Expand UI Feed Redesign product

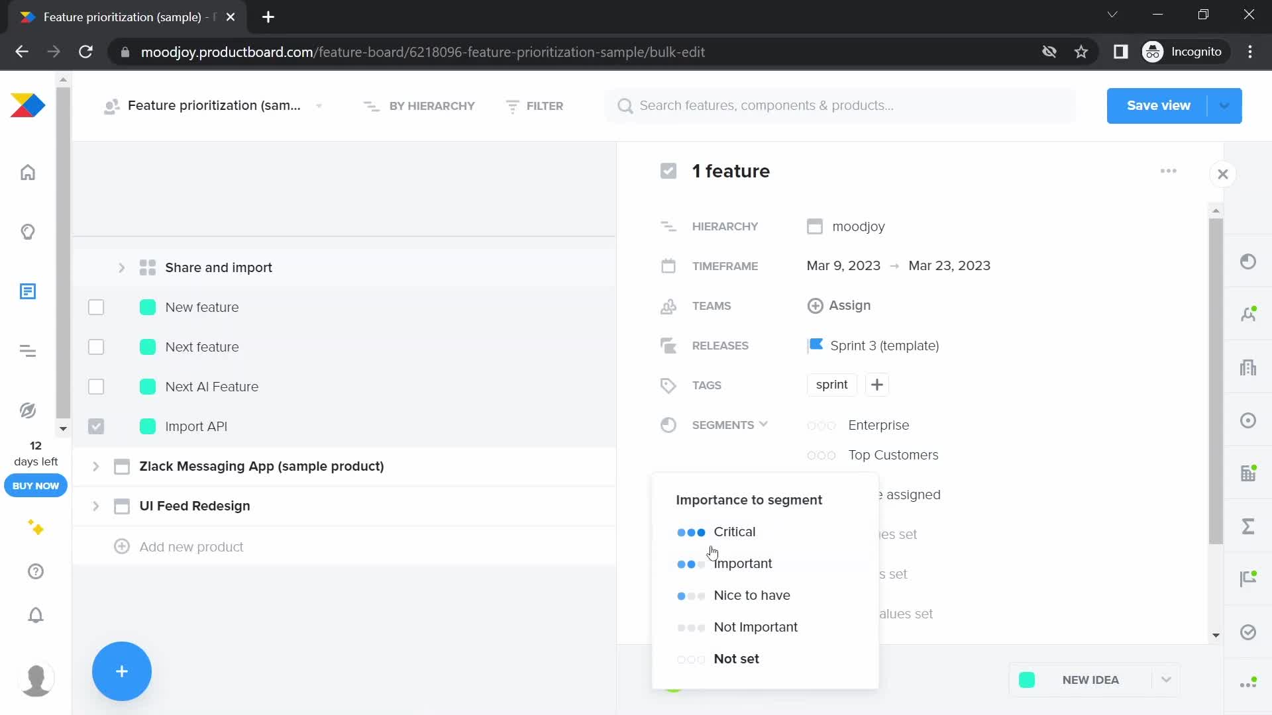click(95, 506)
